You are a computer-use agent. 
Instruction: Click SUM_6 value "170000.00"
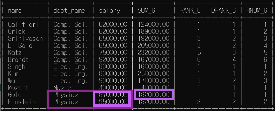point(154,81)
